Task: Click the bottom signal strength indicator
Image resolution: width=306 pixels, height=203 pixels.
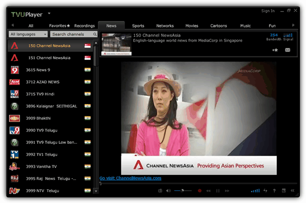Action: click(x=256, y=191)
